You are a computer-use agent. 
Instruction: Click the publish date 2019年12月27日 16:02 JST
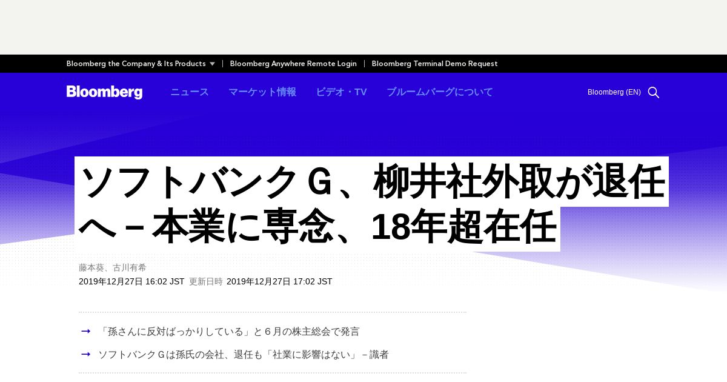click(x=131, y=281)
